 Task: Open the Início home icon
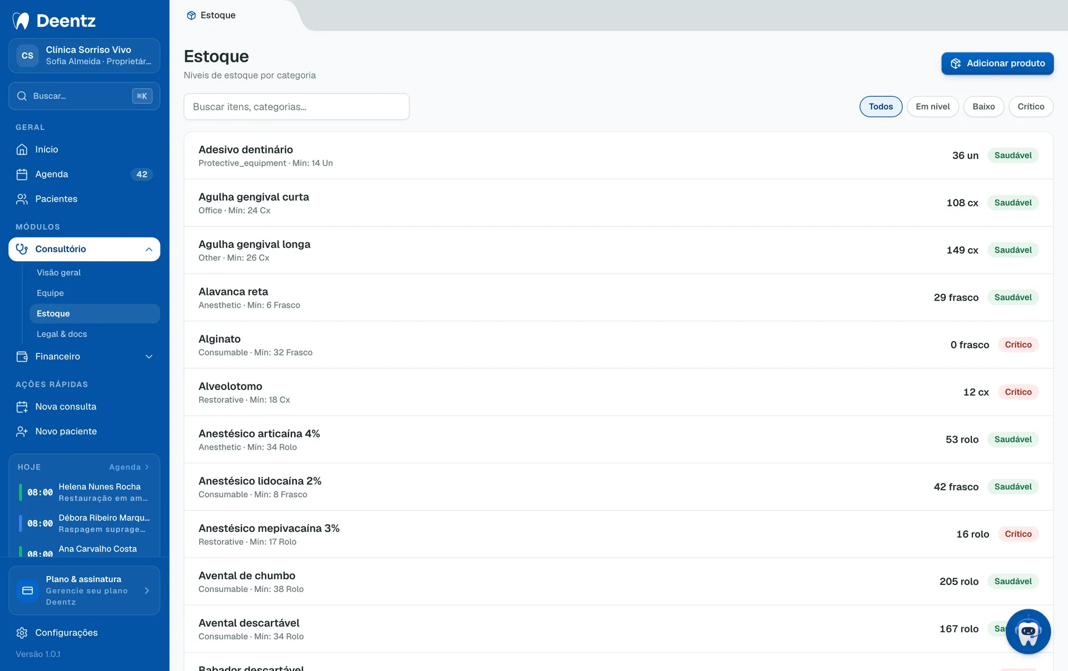[x=22, y=149]
